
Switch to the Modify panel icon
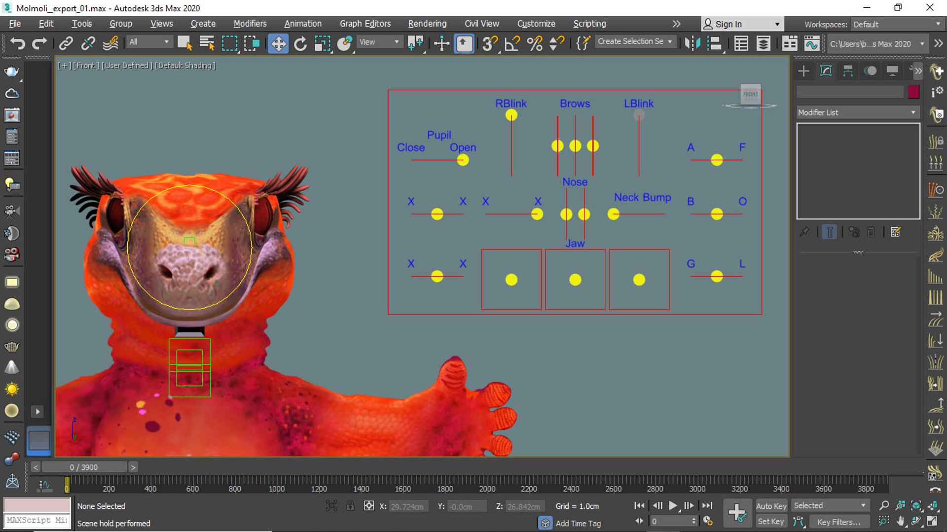click(826, 71)
